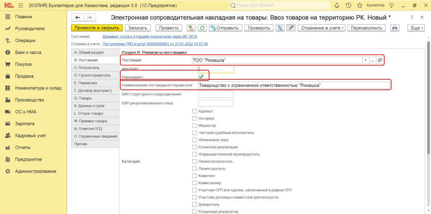The height and width of the screenshot is (214, 431).
Task: Open Администрирование section
Action: (x=35, y=171)
